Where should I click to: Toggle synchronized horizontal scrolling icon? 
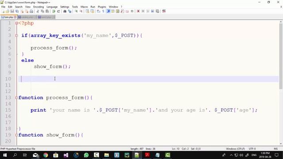point(92,11)
